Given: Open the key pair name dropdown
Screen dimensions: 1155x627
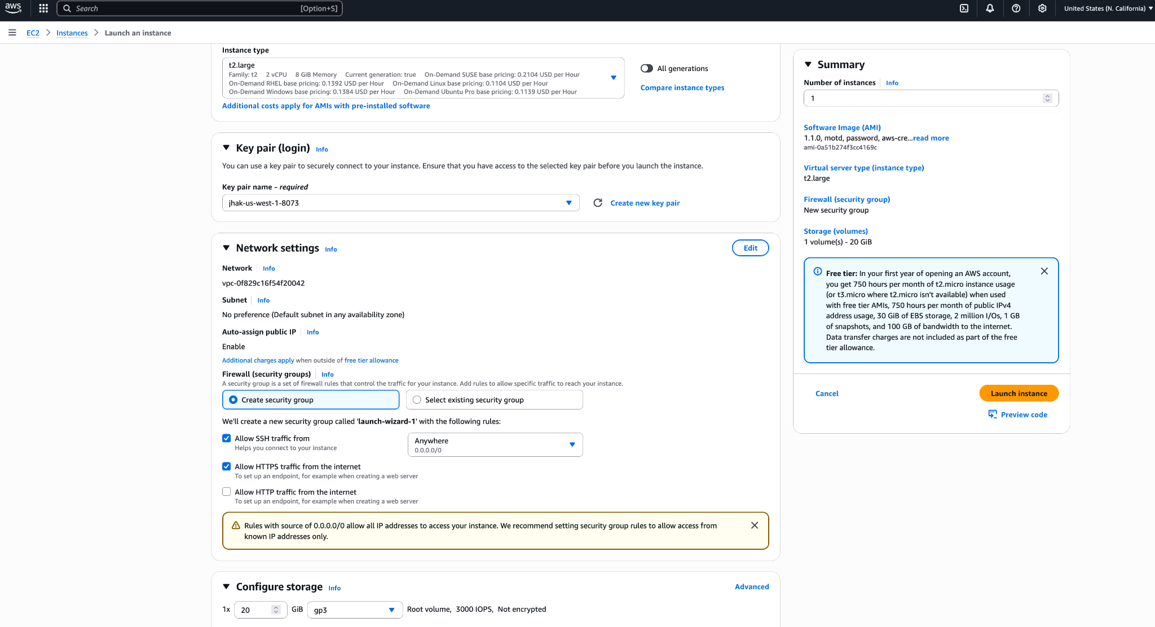Looking at the screenshot, I should [400, 203].
